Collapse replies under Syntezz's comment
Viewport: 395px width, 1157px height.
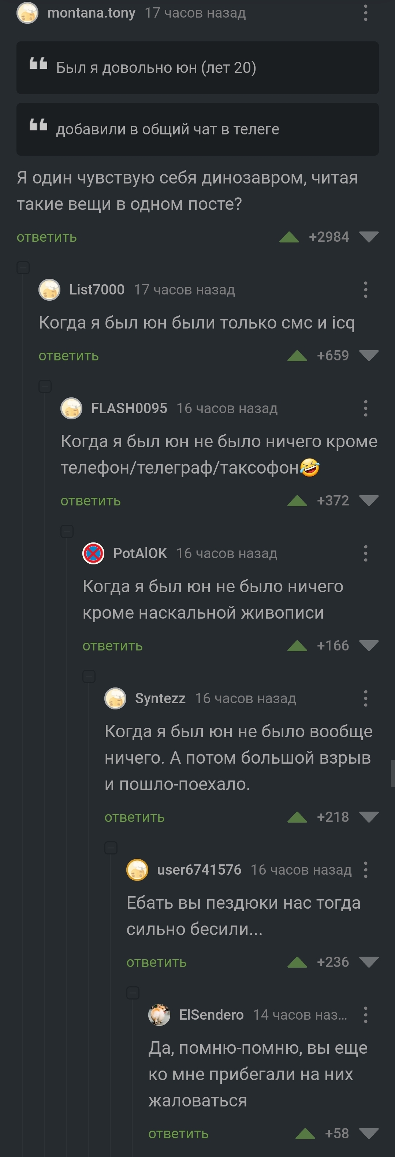point(111,848)
